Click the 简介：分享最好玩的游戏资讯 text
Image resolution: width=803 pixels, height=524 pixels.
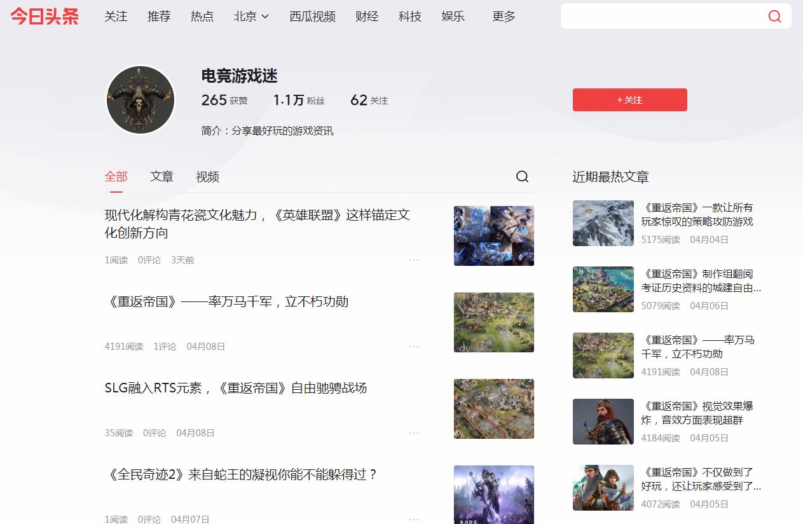(x=267, y=131)
